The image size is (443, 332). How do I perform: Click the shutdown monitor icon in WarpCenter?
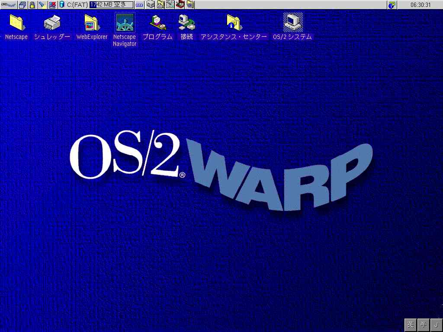(x=52, y=5)
